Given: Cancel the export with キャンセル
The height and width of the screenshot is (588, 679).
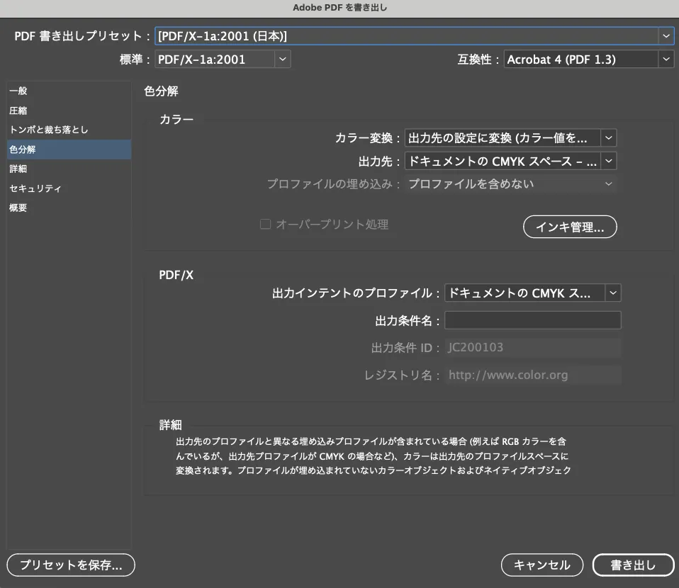Looking at the screenshot, I should click(x=541, y=565).
